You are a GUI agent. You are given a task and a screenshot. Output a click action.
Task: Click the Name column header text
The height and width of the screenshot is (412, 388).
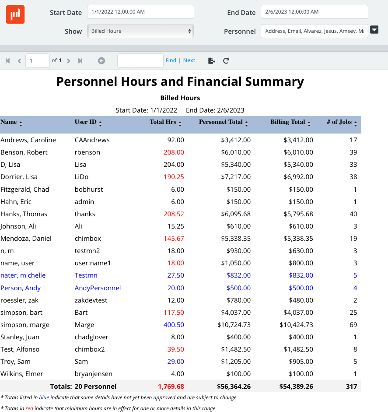point(9,122)
